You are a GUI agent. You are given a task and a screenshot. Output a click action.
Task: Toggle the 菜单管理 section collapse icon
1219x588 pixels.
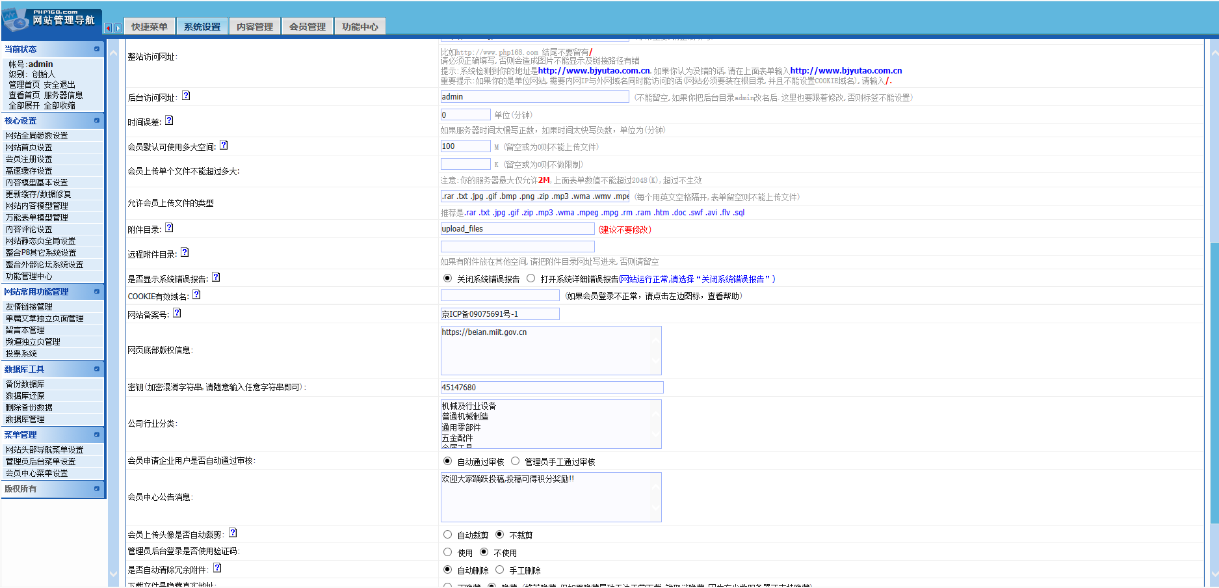(97, 434)
